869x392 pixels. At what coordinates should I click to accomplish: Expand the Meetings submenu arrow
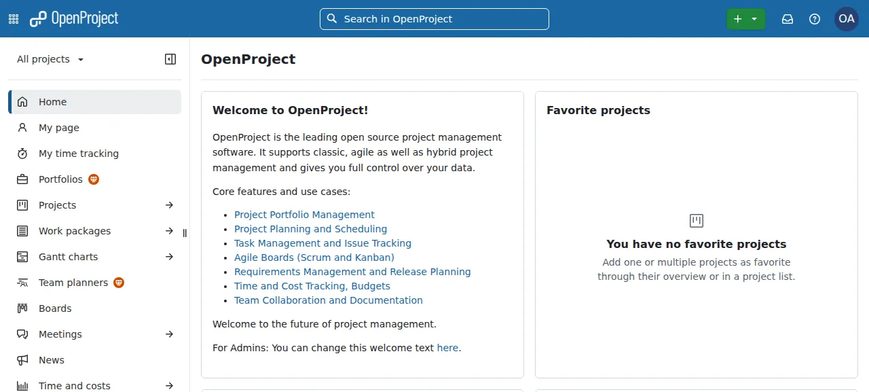tap(170, 334)
